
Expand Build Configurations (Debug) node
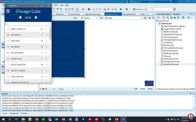(159, 26)
